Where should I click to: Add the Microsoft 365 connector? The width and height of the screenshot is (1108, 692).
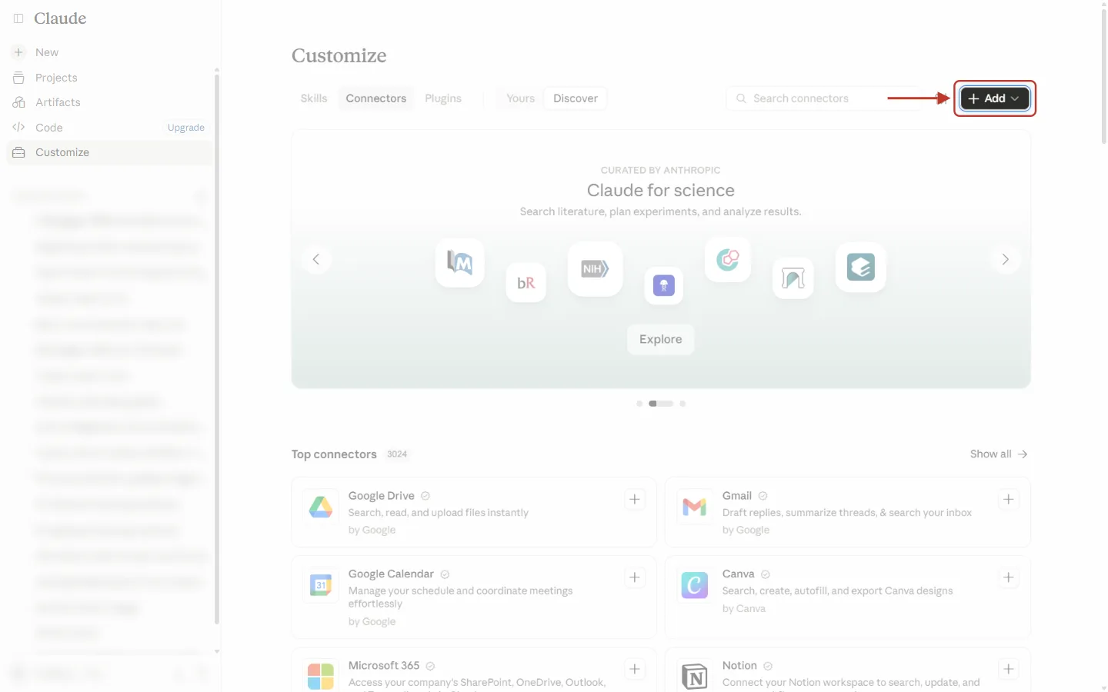635,669
